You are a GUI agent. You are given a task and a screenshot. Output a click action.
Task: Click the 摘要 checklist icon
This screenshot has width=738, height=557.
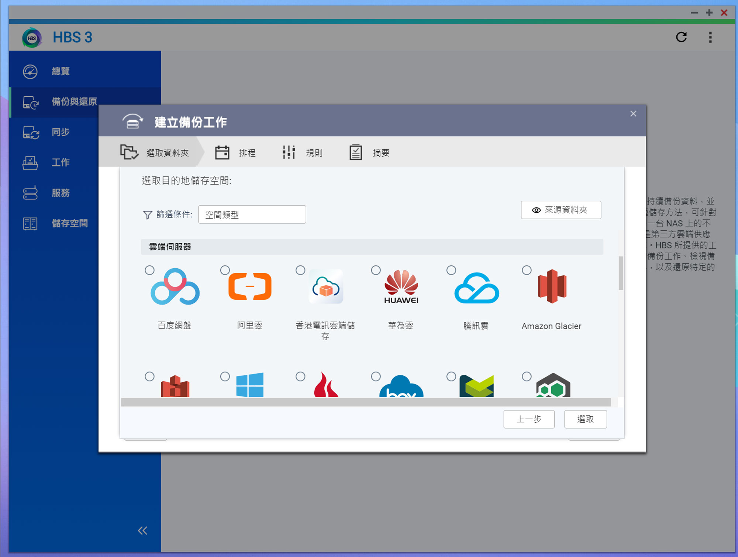click(x=356, y=152)
